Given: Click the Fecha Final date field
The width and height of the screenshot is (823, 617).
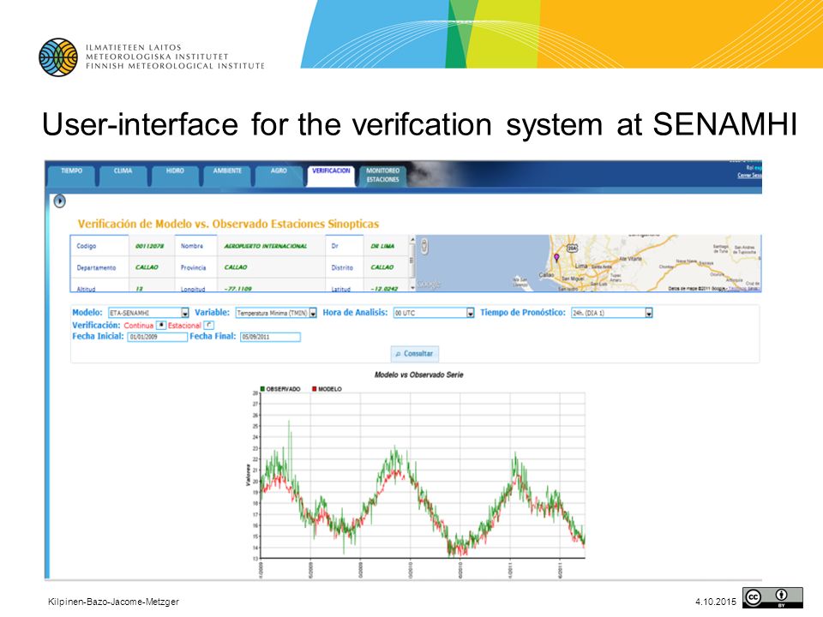Looking at the screenshot, I should click(270, 337).
